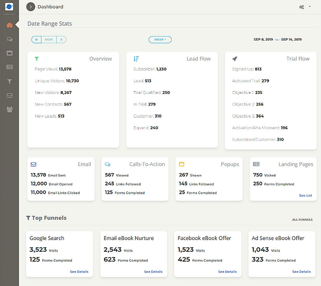Open See List link in Landing Pages card
The height and width of the screenshot is (286, 321).
coord(305,195)
